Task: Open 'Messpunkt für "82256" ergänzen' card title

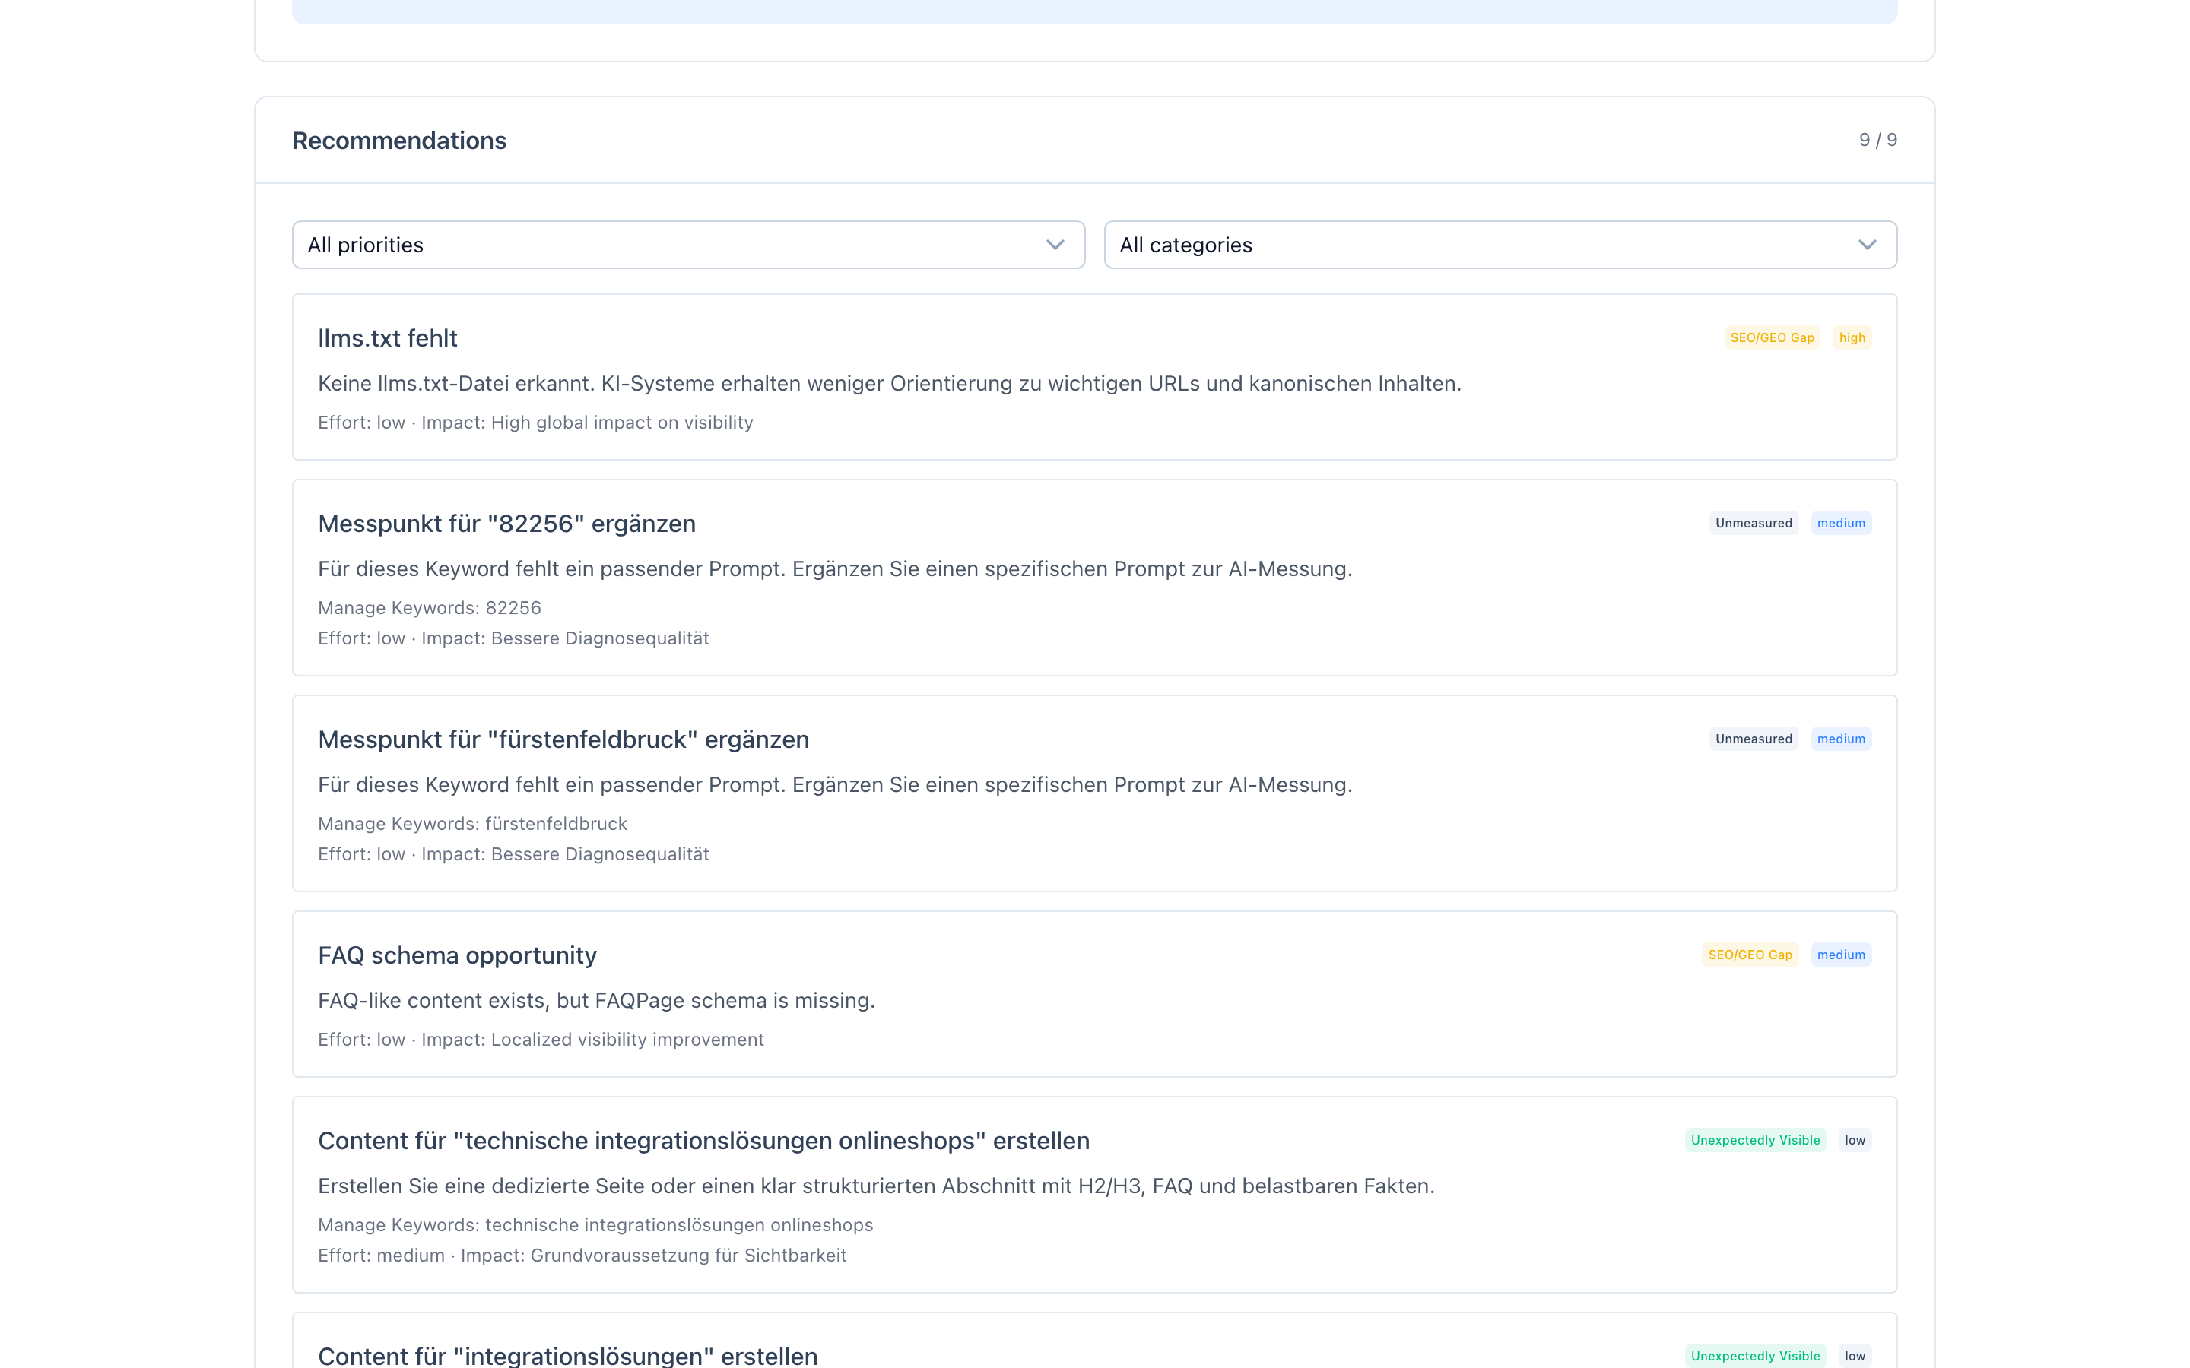Action: (x=506, y=524)
